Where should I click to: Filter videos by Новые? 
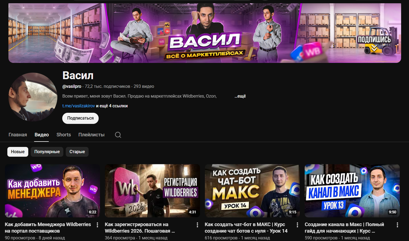click(x=18, y=152)
